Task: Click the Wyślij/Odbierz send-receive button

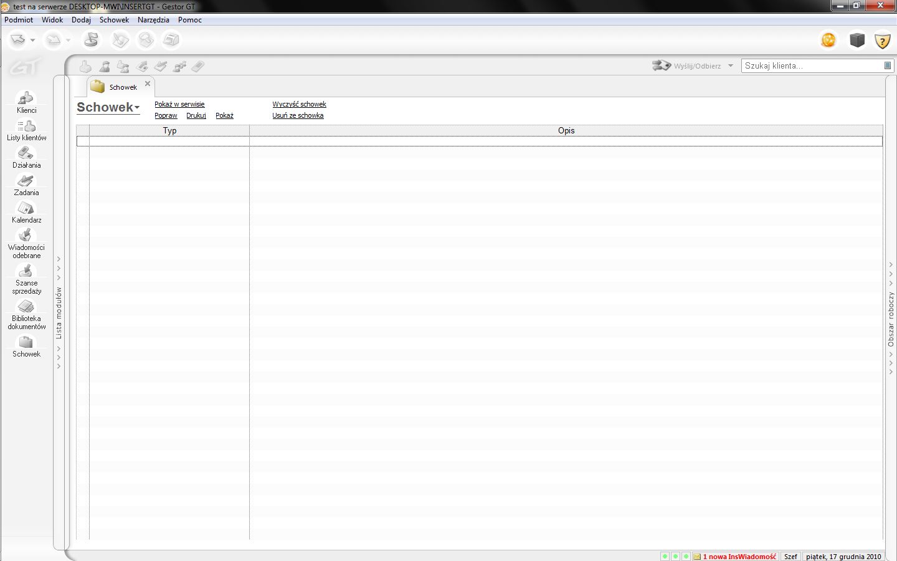Action: tap(686, 65)
